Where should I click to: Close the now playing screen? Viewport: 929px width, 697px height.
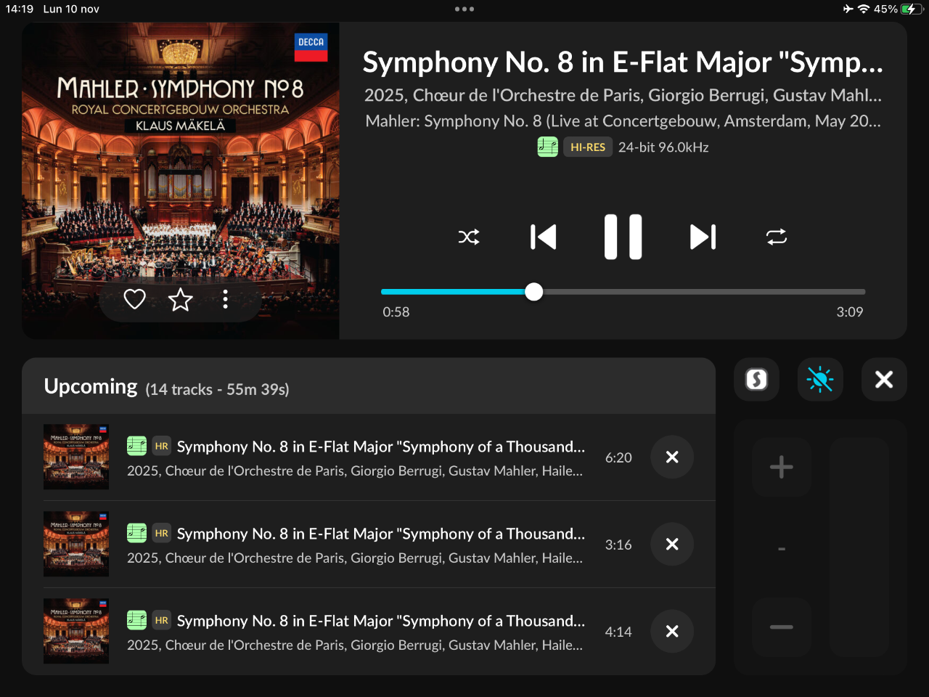point(884,379)
